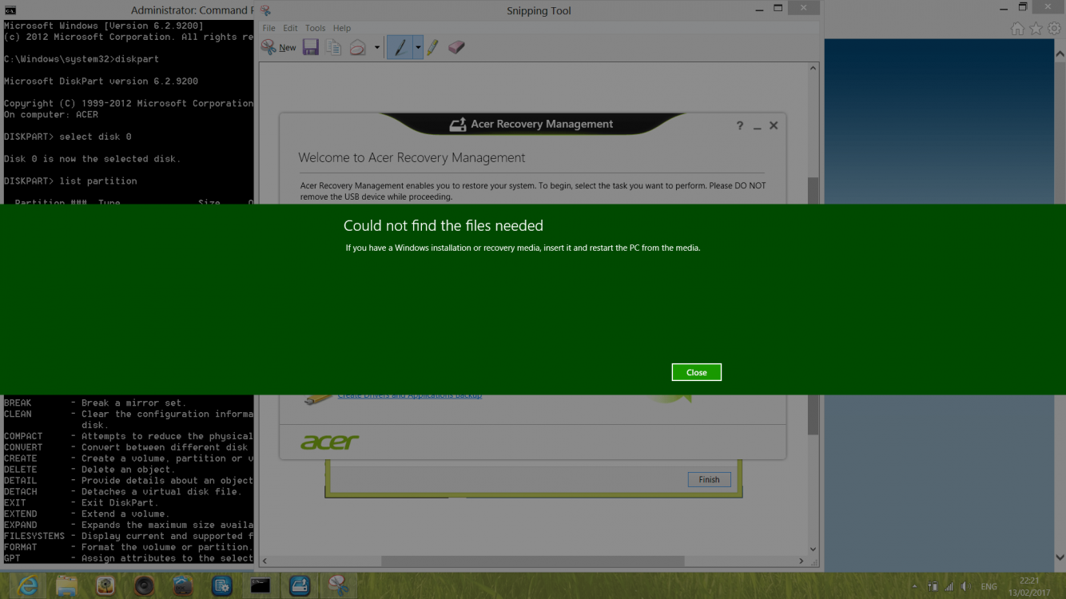The height and width of the screenshot is (599, 1066).
Task: Click the Finish button in the snip
Action: click(709, 479)
